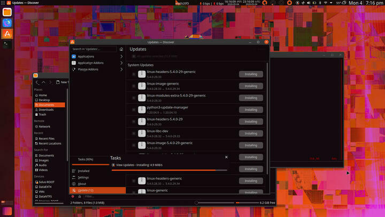
Task: Click the red stop icon beside the Filter field
Action: (x=73, y=196)
